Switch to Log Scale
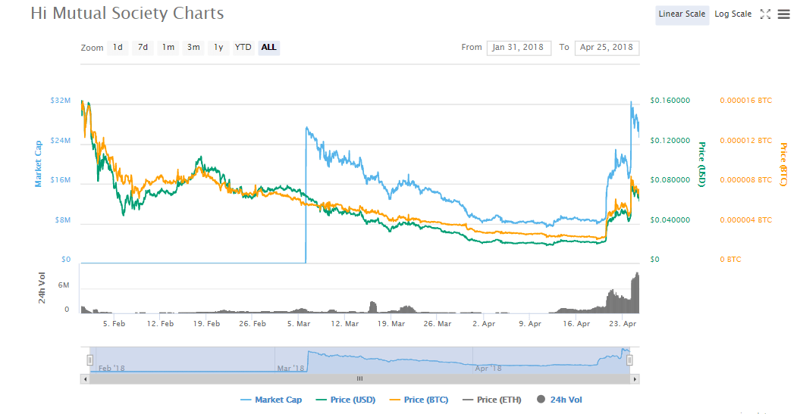The height and width of the screenshot is (414, 800). 733,14
